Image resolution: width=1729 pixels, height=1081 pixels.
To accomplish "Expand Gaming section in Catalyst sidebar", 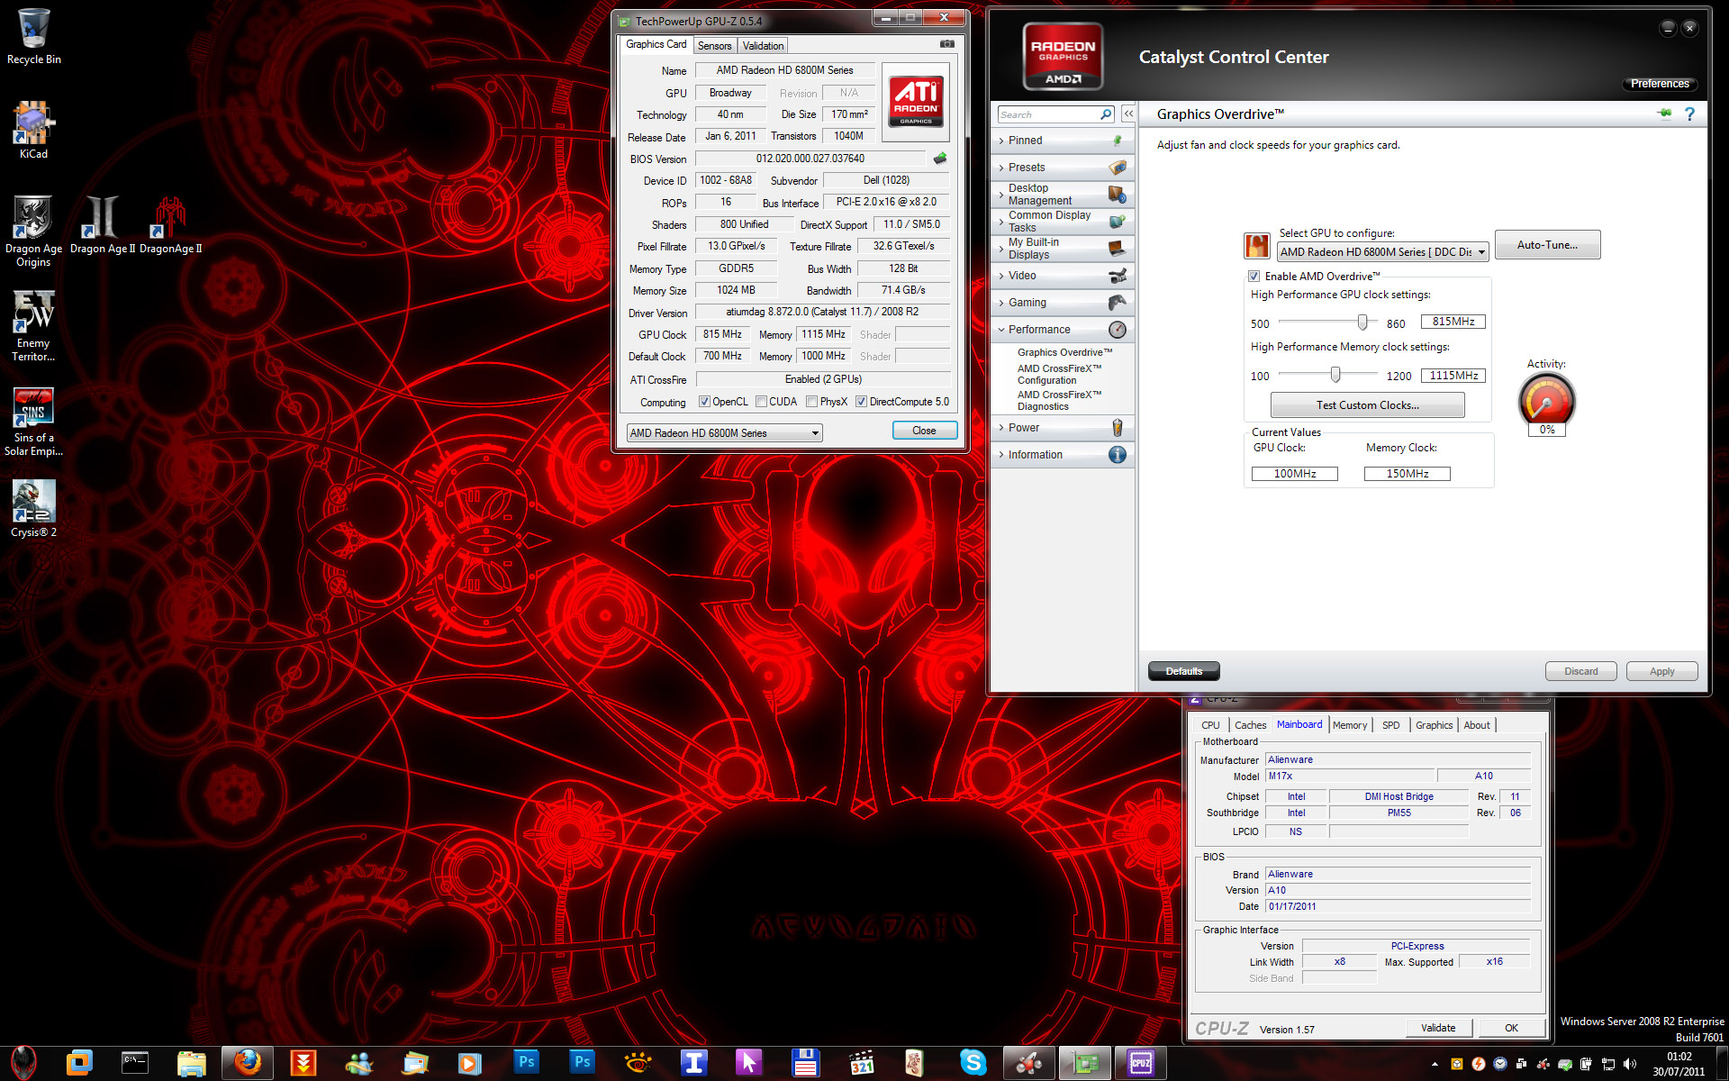I will (1062, 303).
